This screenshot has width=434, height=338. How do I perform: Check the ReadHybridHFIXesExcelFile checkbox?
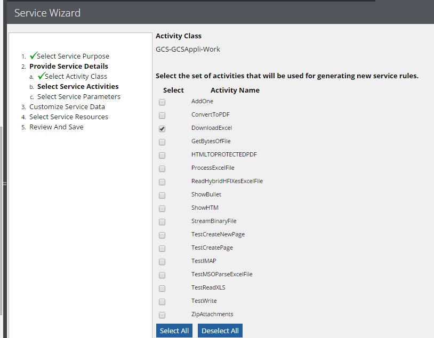pyautogui.click(x=162, y=182)
